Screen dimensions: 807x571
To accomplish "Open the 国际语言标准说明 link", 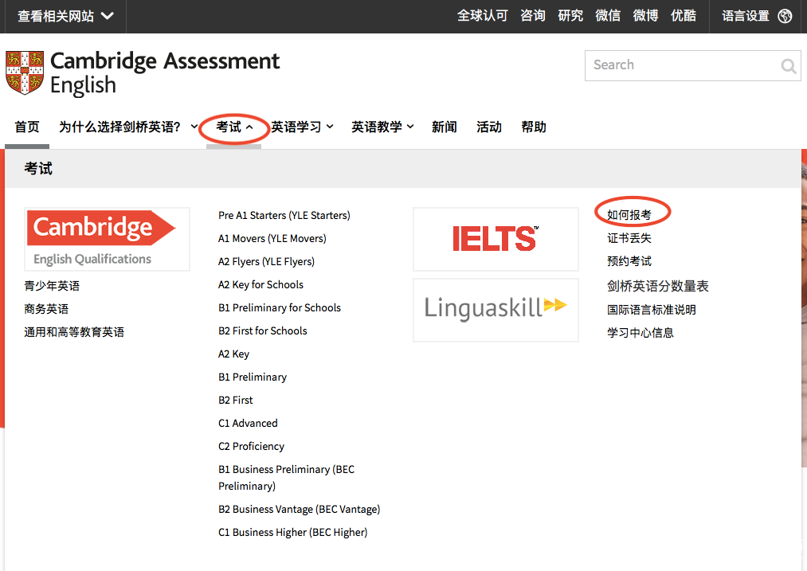I will click(x=652, y=310).
